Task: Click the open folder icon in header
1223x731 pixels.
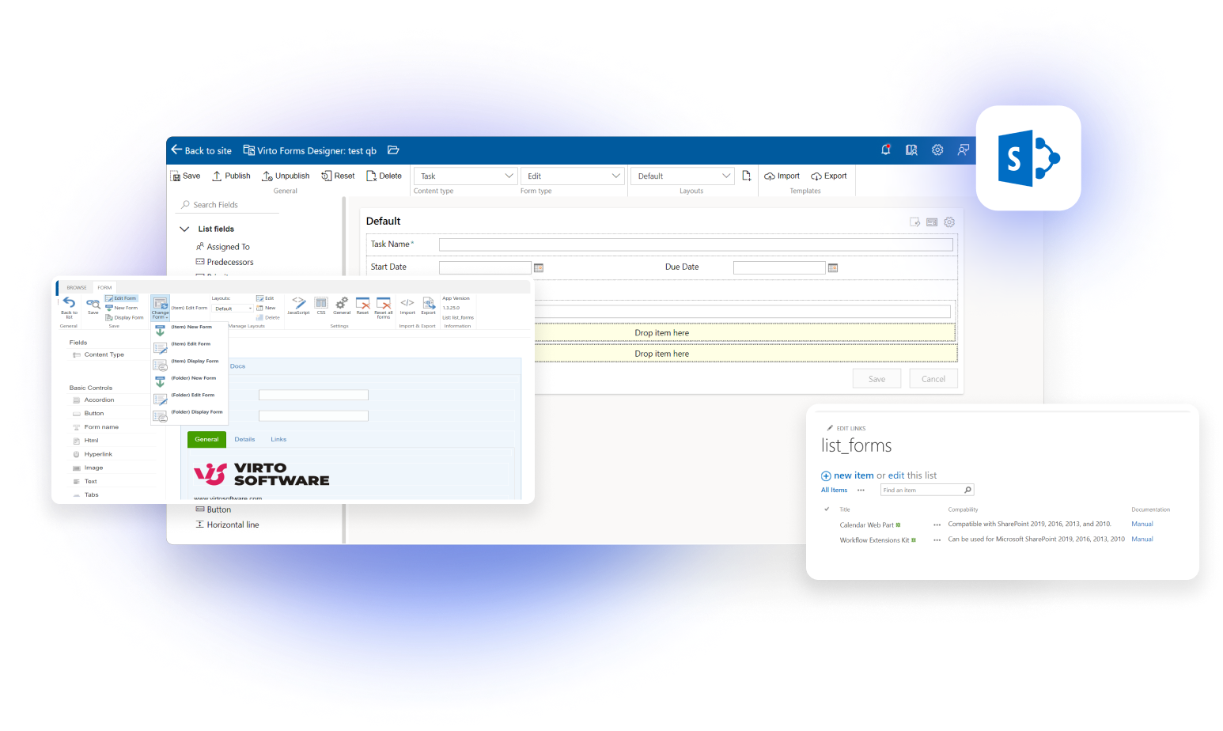Action: 393,150
